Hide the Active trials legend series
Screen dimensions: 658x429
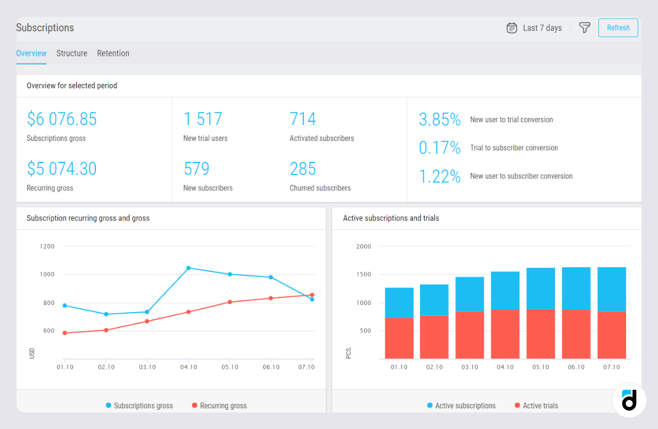tap(536, 406)
